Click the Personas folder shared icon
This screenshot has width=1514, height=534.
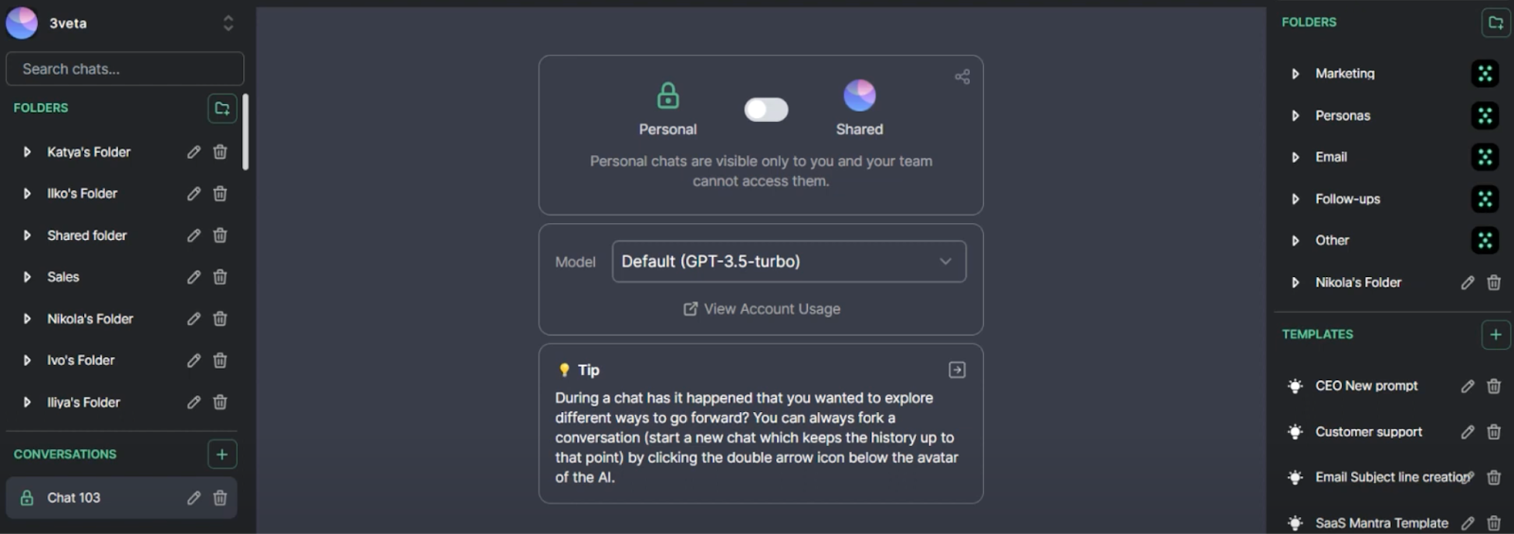point(1485,115)
